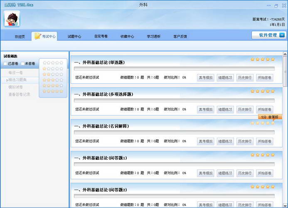Viewport: 288px width, 208px height.
Task: Click the 多项选择题 paper progress bar
Action: pos(174,100)
